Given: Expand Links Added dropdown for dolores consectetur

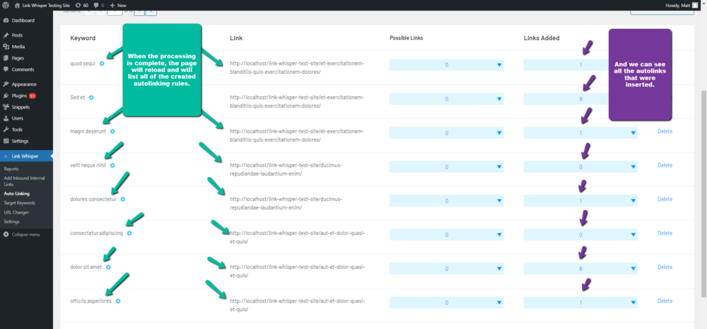Looking at the screenshot, I should 580,201.
